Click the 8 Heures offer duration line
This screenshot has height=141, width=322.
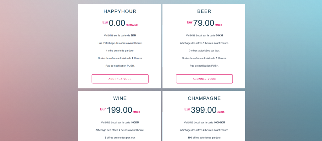point(204,58)
